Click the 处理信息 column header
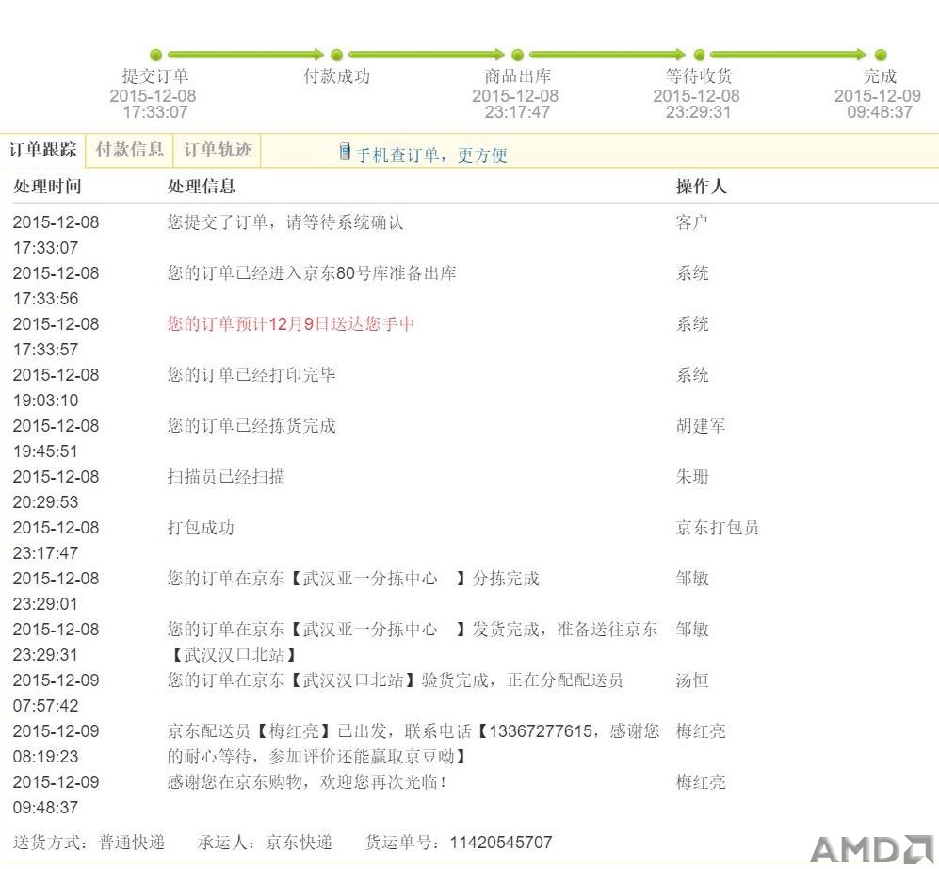The width and height of the screenshot is (939, 869). pos(202,187)
